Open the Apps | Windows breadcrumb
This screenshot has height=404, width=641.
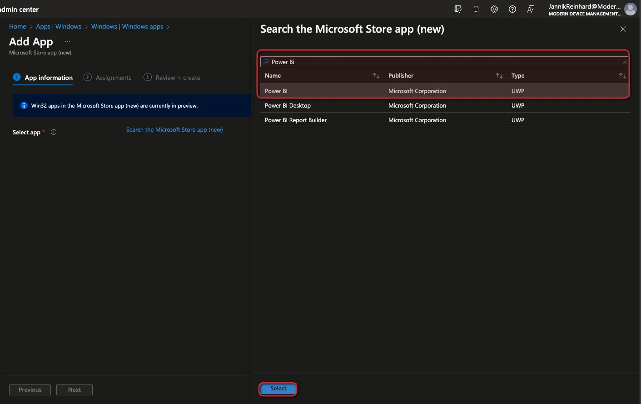click(59, 26)
